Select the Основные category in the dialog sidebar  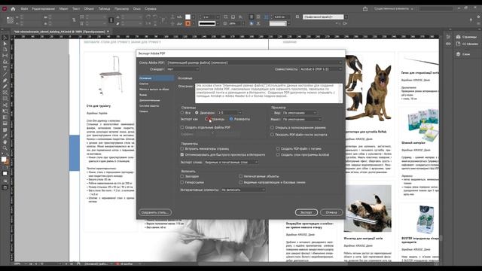tap(156, 78)
